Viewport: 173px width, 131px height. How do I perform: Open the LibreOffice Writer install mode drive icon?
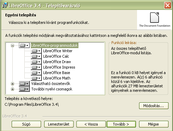tap(36, 51)
